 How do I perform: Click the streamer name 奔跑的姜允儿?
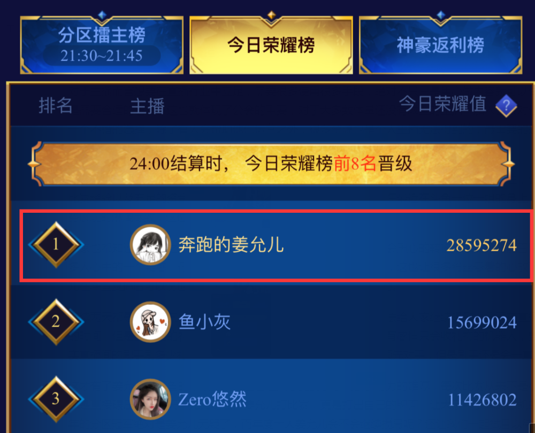pyautogui.click(x=231, y=245)
